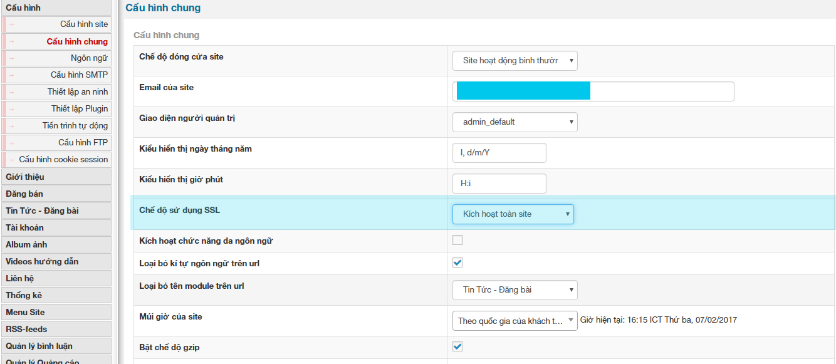
Task: Open the Múi giờ của site dropdown
Action: coord(515,321)
